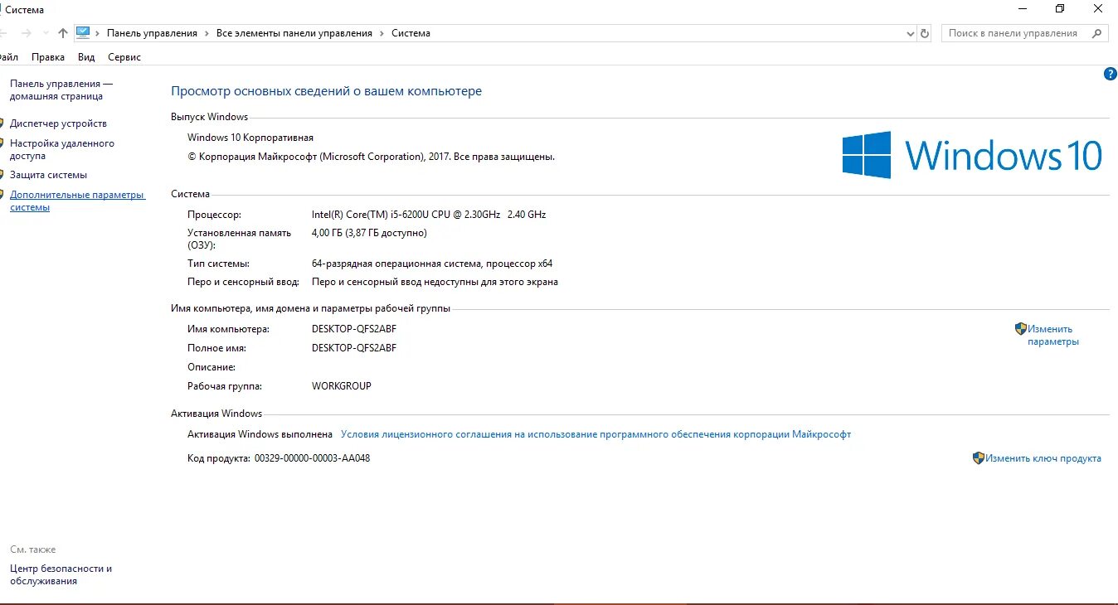Open the address bar history dropdown
The image size is (1118, 605).
[910, 33]
